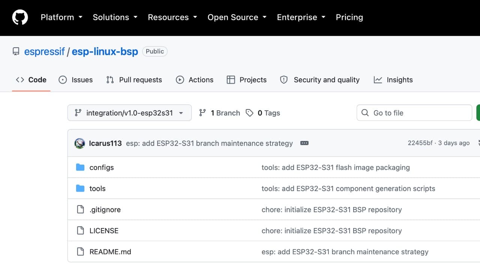Viewport: 480px width, 270px height.
Task: Open the LICENSE row's initialize BSP commit
Action: click(331, 231)
